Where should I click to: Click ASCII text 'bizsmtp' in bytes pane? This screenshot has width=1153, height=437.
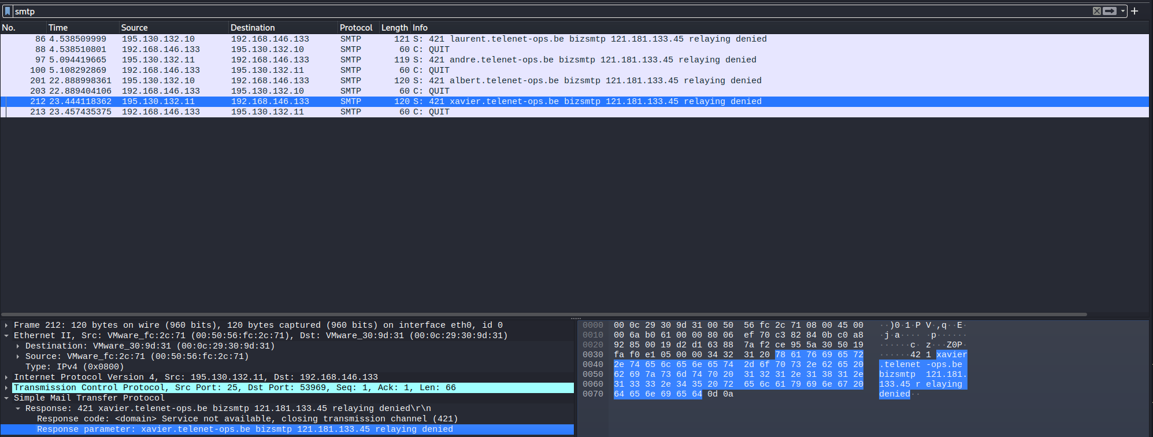pos(897,375)
